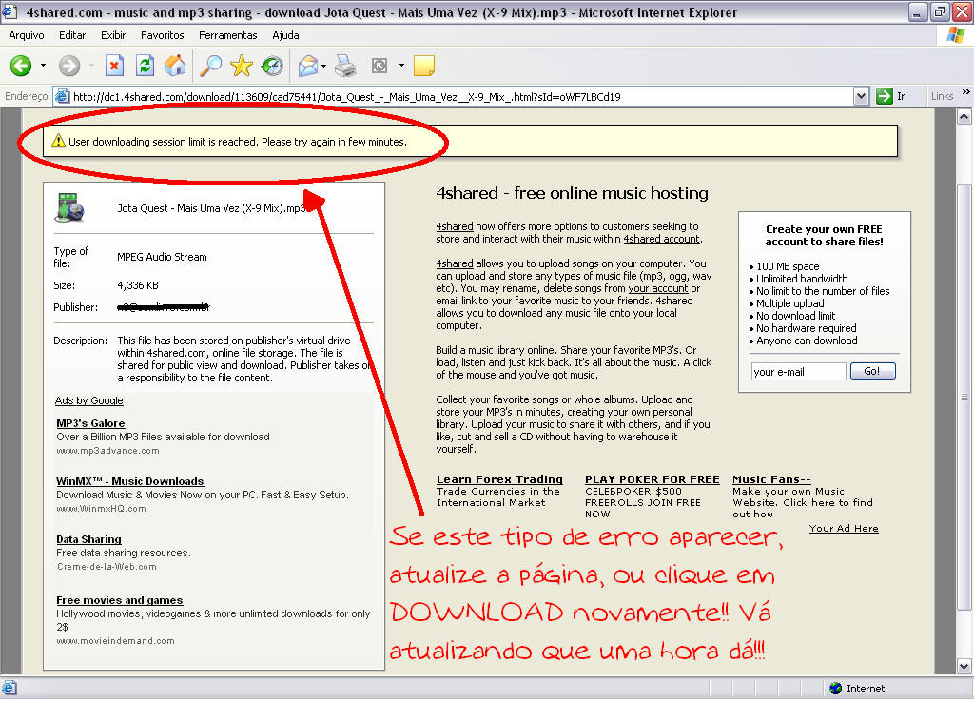Click the Ads by Google link
974x701 pixels.
pos(88,400)
